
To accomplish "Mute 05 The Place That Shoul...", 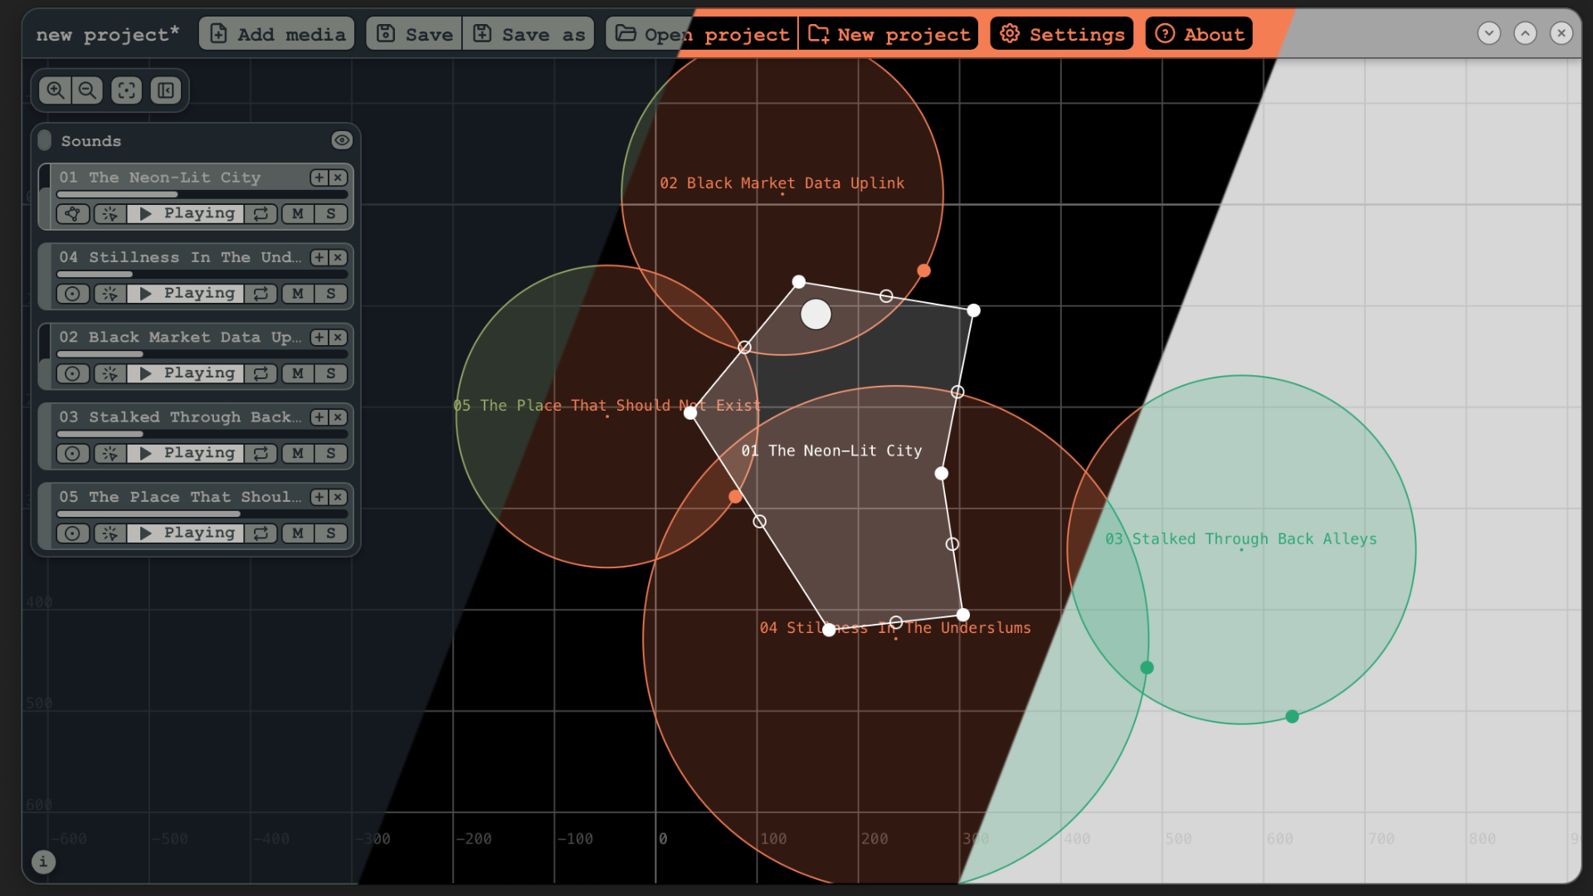I will [298, 533].
